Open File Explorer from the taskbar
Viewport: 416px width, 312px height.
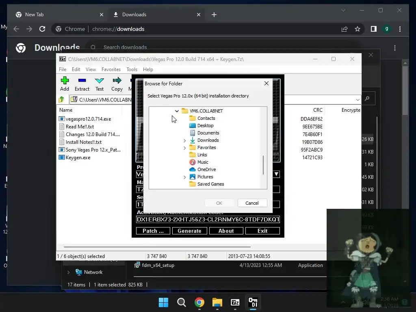click(x=217, y=302)
